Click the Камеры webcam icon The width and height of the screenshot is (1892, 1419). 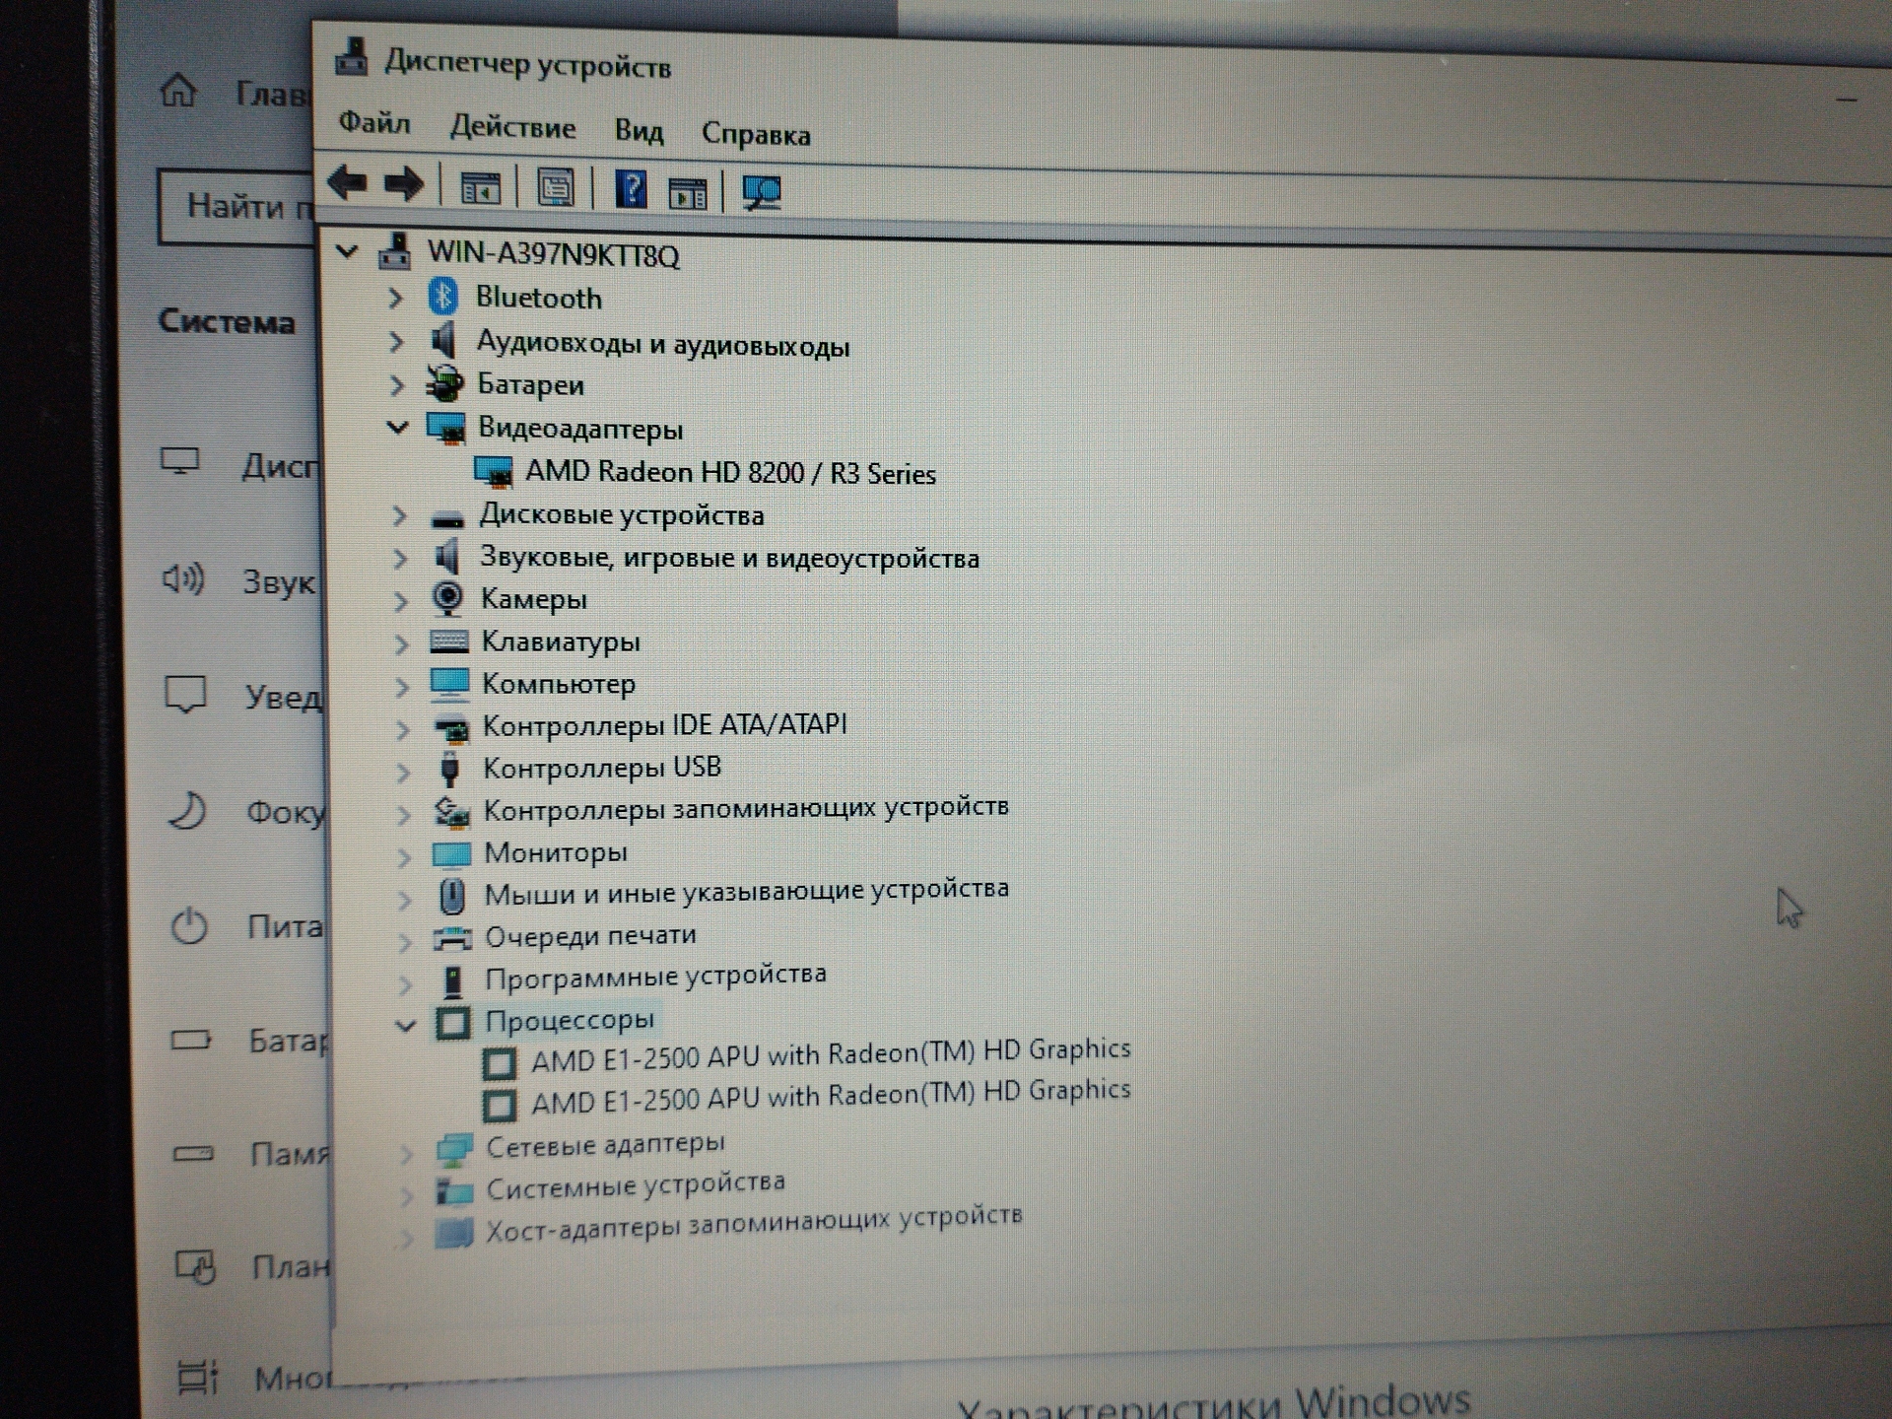[447, 597]
